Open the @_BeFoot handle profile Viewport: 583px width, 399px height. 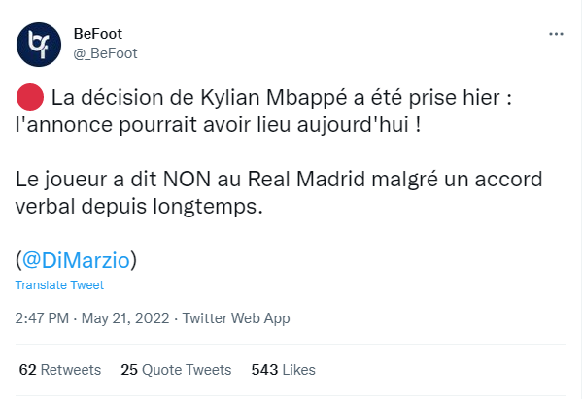click(106, 52)
